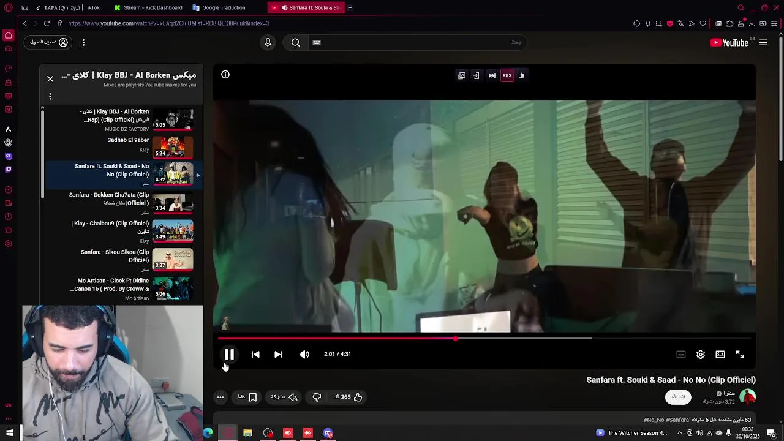This screenshot has height=441, width=784.
Task: Click the split view icon above player
Action: (x=522, y=75)
